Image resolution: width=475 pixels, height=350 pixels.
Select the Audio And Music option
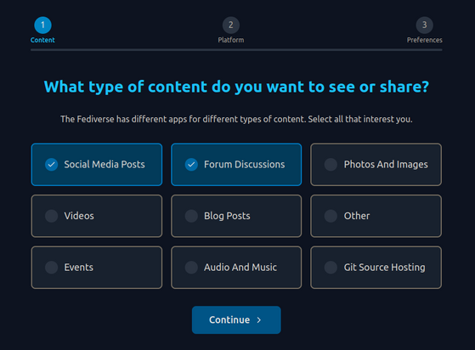point(236,268)
